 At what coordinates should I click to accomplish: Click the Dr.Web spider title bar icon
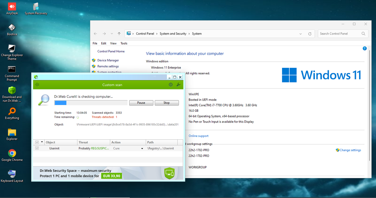pos(36,77)
